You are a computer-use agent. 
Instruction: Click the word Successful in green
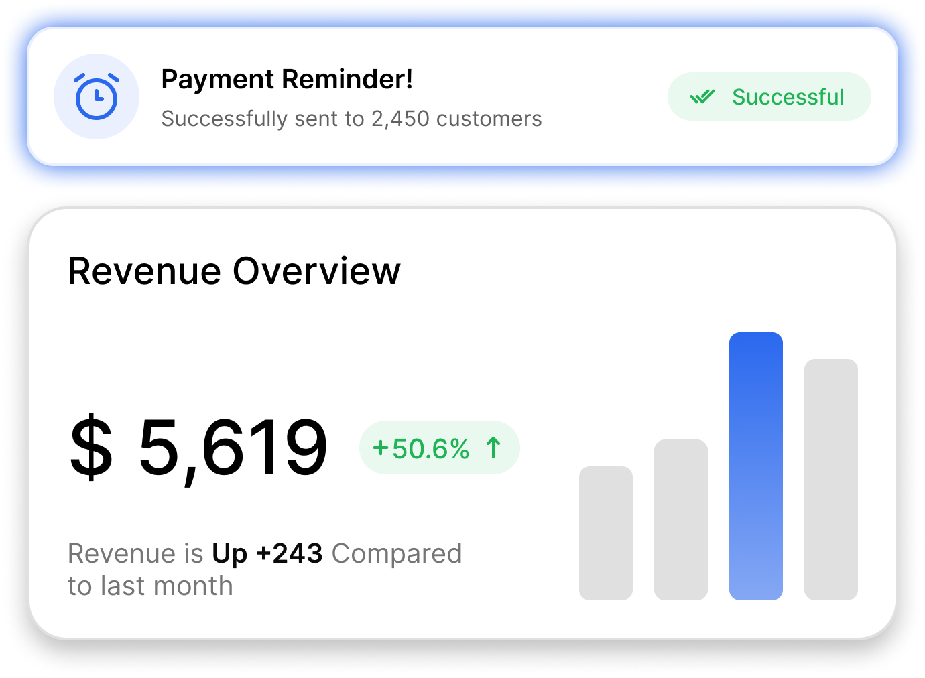coord(788,97)
